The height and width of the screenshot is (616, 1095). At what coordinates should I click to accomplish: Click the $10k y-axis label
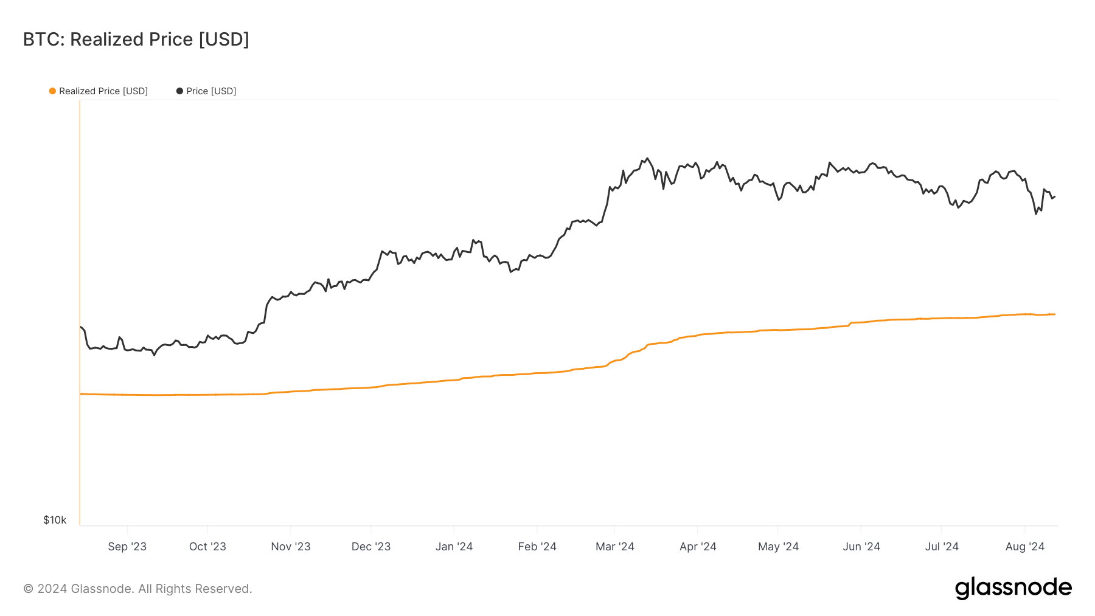pyautogui.click(x=55, y=520)
